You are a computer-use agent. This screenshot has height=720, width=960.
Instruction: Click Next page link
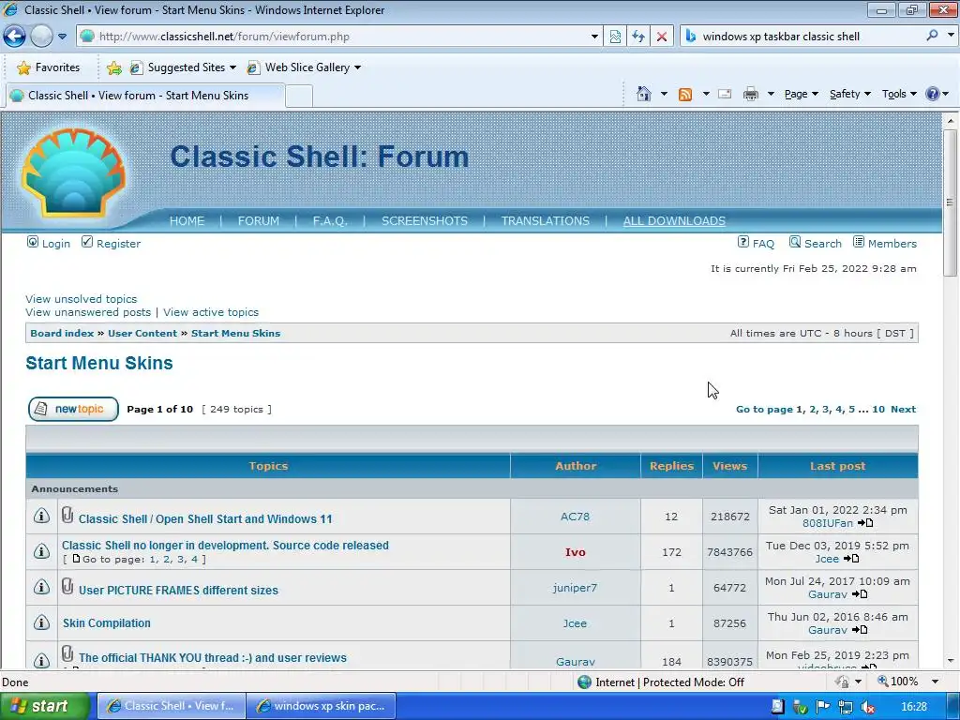coord(903,409)
